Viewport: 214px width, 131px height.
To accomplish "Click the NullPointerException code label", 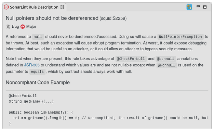I will point(180,37).
